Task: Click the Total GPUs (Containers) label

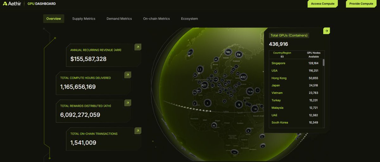Action: 289,35
